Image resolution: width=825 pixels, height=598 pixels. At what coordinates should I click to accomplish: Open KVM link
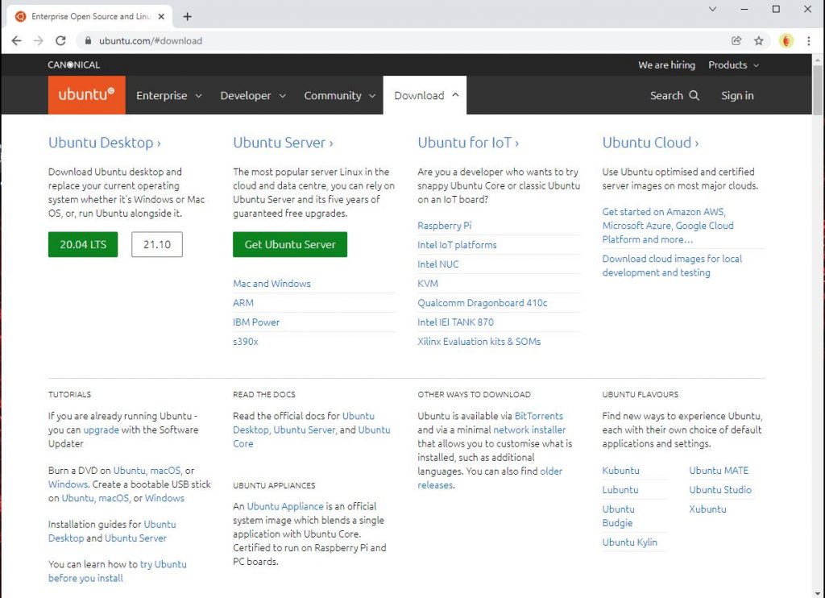428,283
